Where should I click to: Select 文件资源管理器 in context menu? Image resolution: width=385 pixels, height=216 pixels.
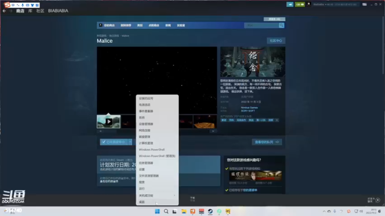157,176
